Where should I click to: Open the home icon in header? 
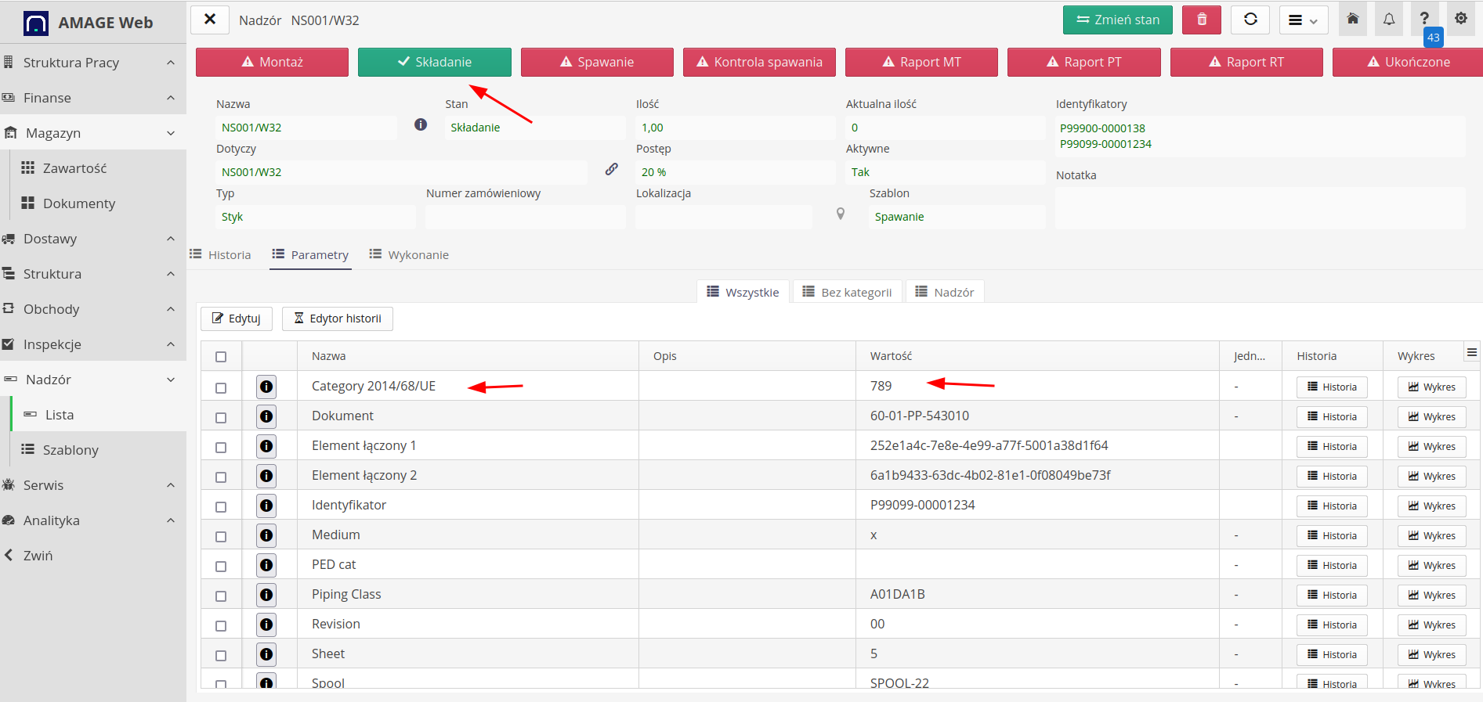pyautogui.click(x=1352, y=20)
